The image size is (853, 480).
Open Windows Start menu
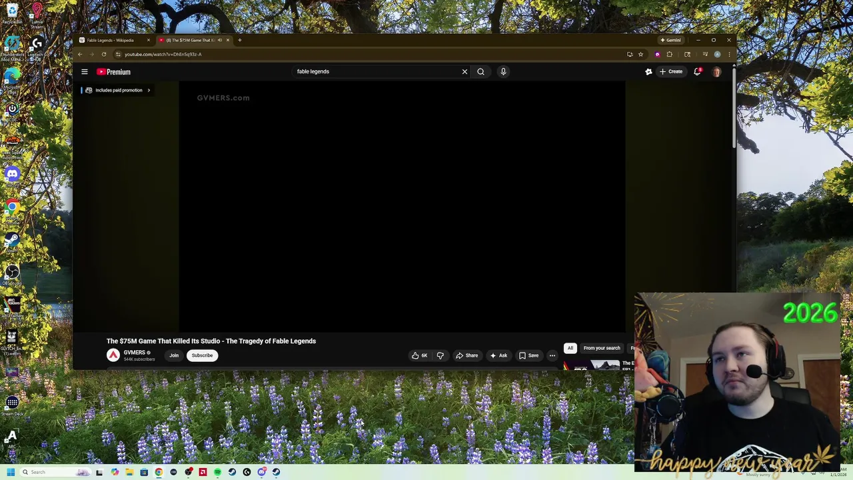click(x=11, y=472)
